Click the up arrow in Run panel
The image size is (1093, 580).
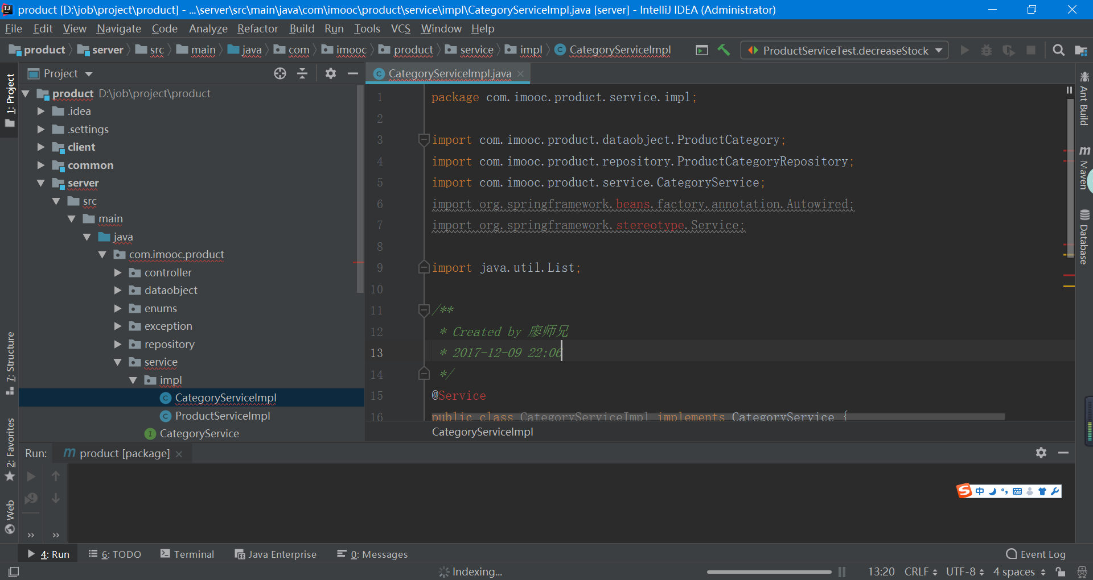tap(56, 476)
